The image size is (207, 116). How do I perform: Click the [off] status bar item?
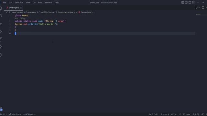pyautogui.click(x=196, y=114)
